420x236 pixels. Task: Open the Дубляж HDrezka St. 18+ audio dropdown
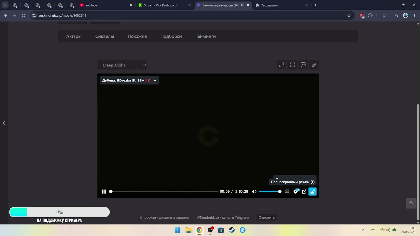pyautogui.click(x=129, y=80)
